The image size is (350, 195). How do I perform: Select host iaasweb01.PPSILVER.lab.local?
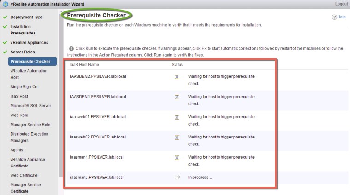click(x=98, y=117)
